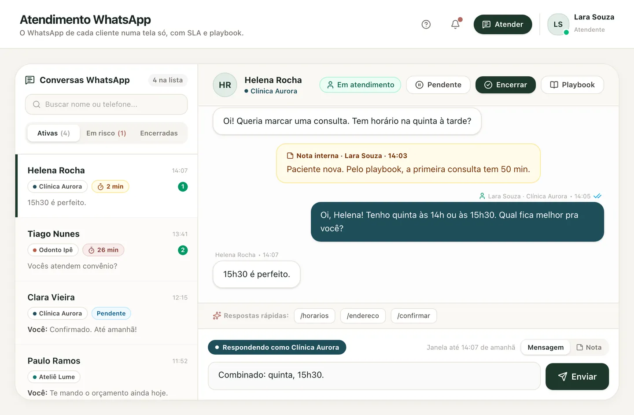634x415 pixels.
Task: Switch composer to Nota mode
Action: (589, 348)
